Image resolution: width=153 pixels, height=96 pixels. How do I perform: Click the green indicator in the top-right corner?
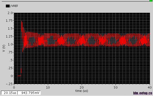(x=151, y=1)
